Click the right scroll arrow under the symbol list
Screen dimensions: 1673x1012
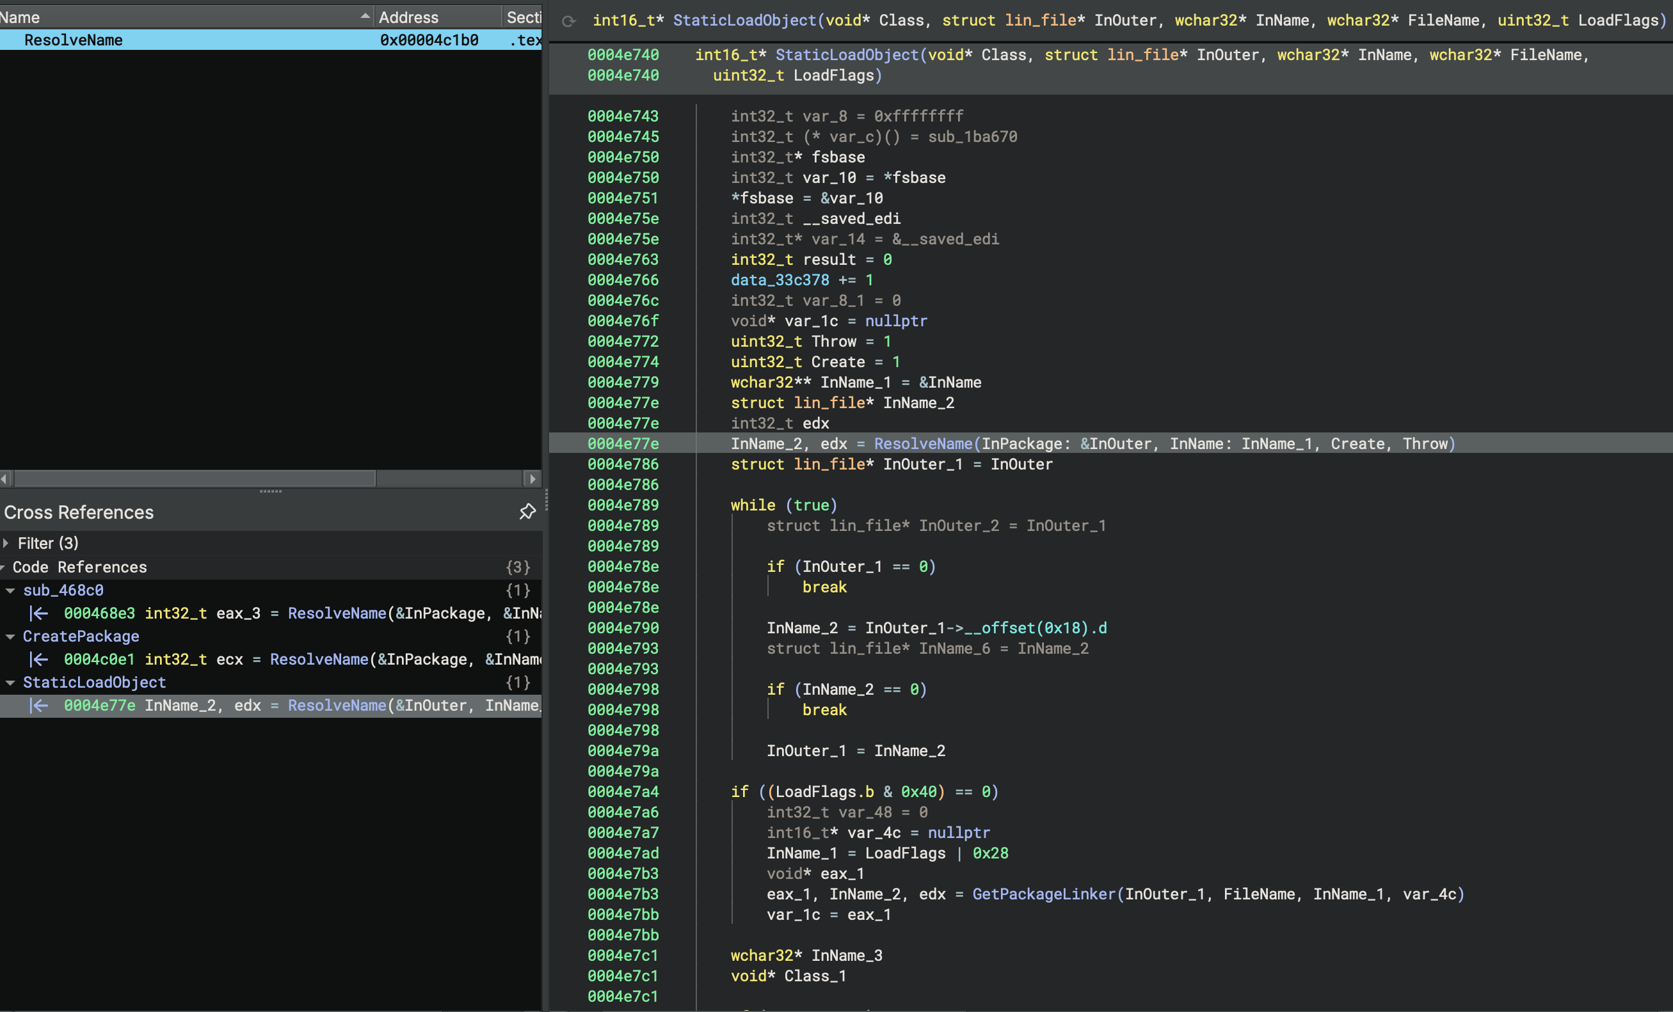coord(534,479)
